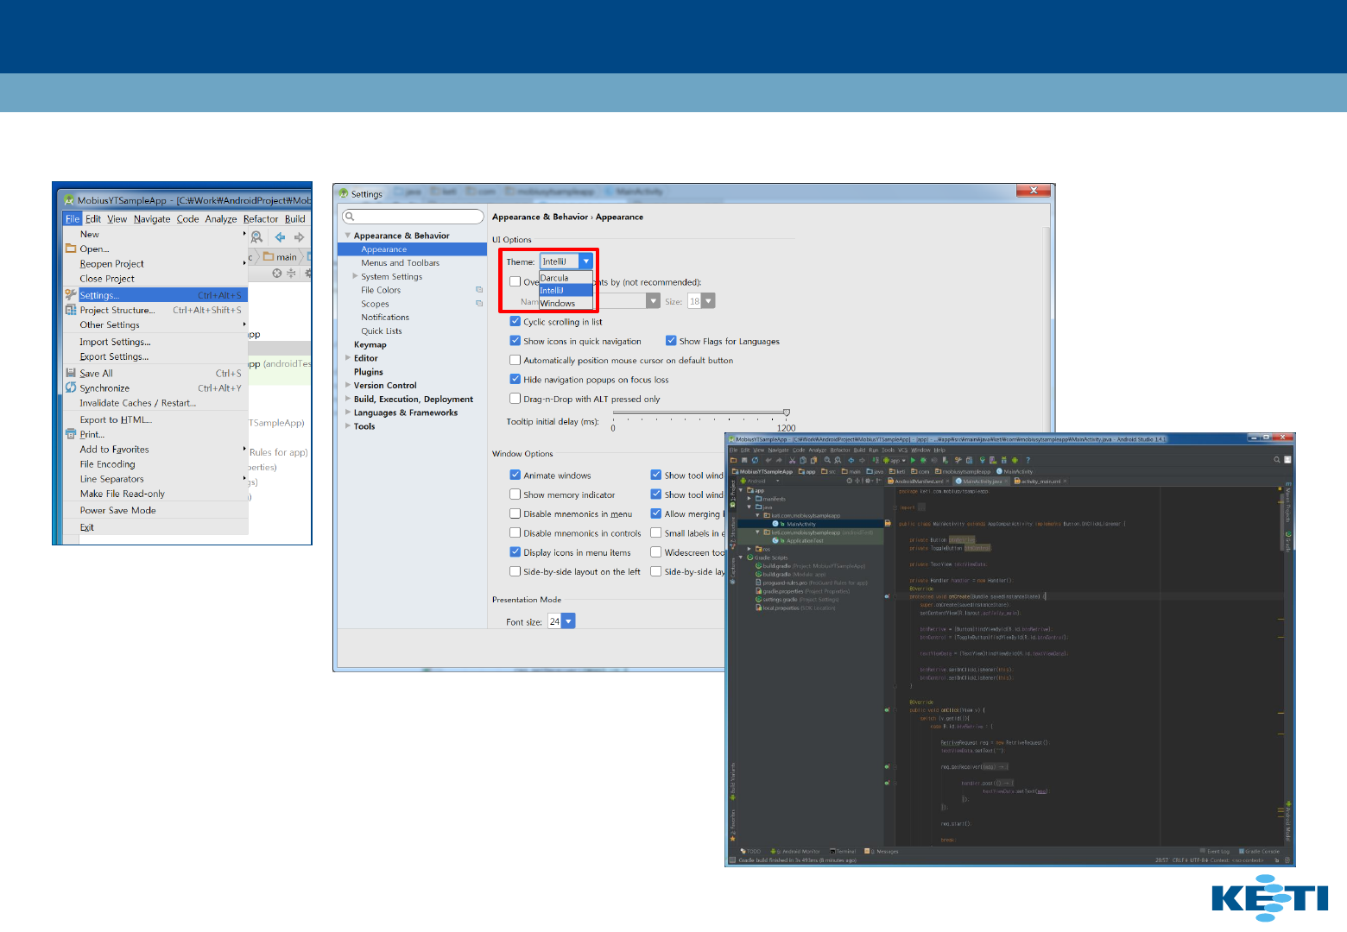The image size is (1347, 932).
Task: Select Darcula in the Theme list
Action: click(x=566, y=278)
